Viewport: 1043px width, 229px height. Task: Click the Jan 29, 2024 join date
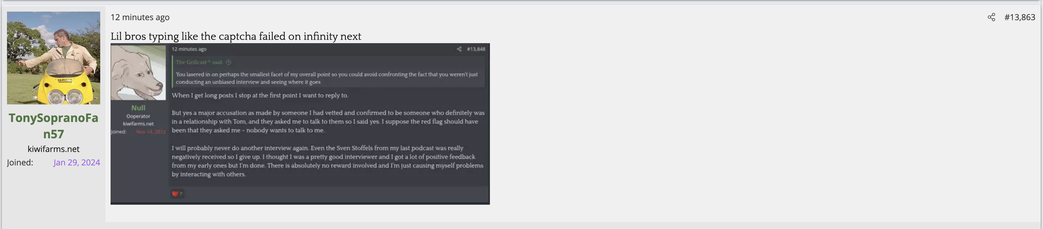click(77, 162)
